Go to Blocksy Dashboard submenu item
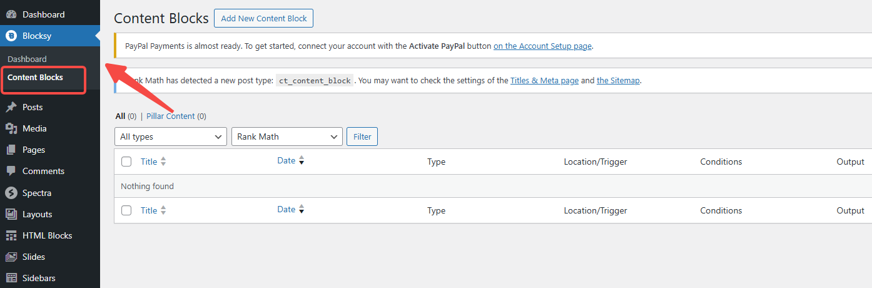 point(27,59)
